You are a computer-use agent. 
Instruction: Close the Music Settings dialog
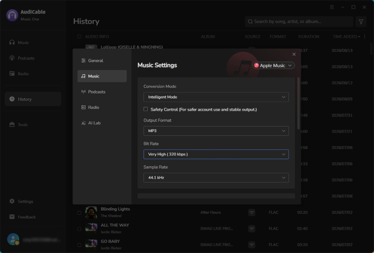294,54
